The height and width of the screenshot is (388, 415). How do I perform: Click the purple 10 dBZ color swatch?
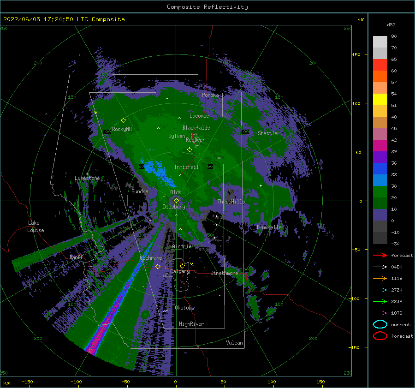[x=380, y=215]
